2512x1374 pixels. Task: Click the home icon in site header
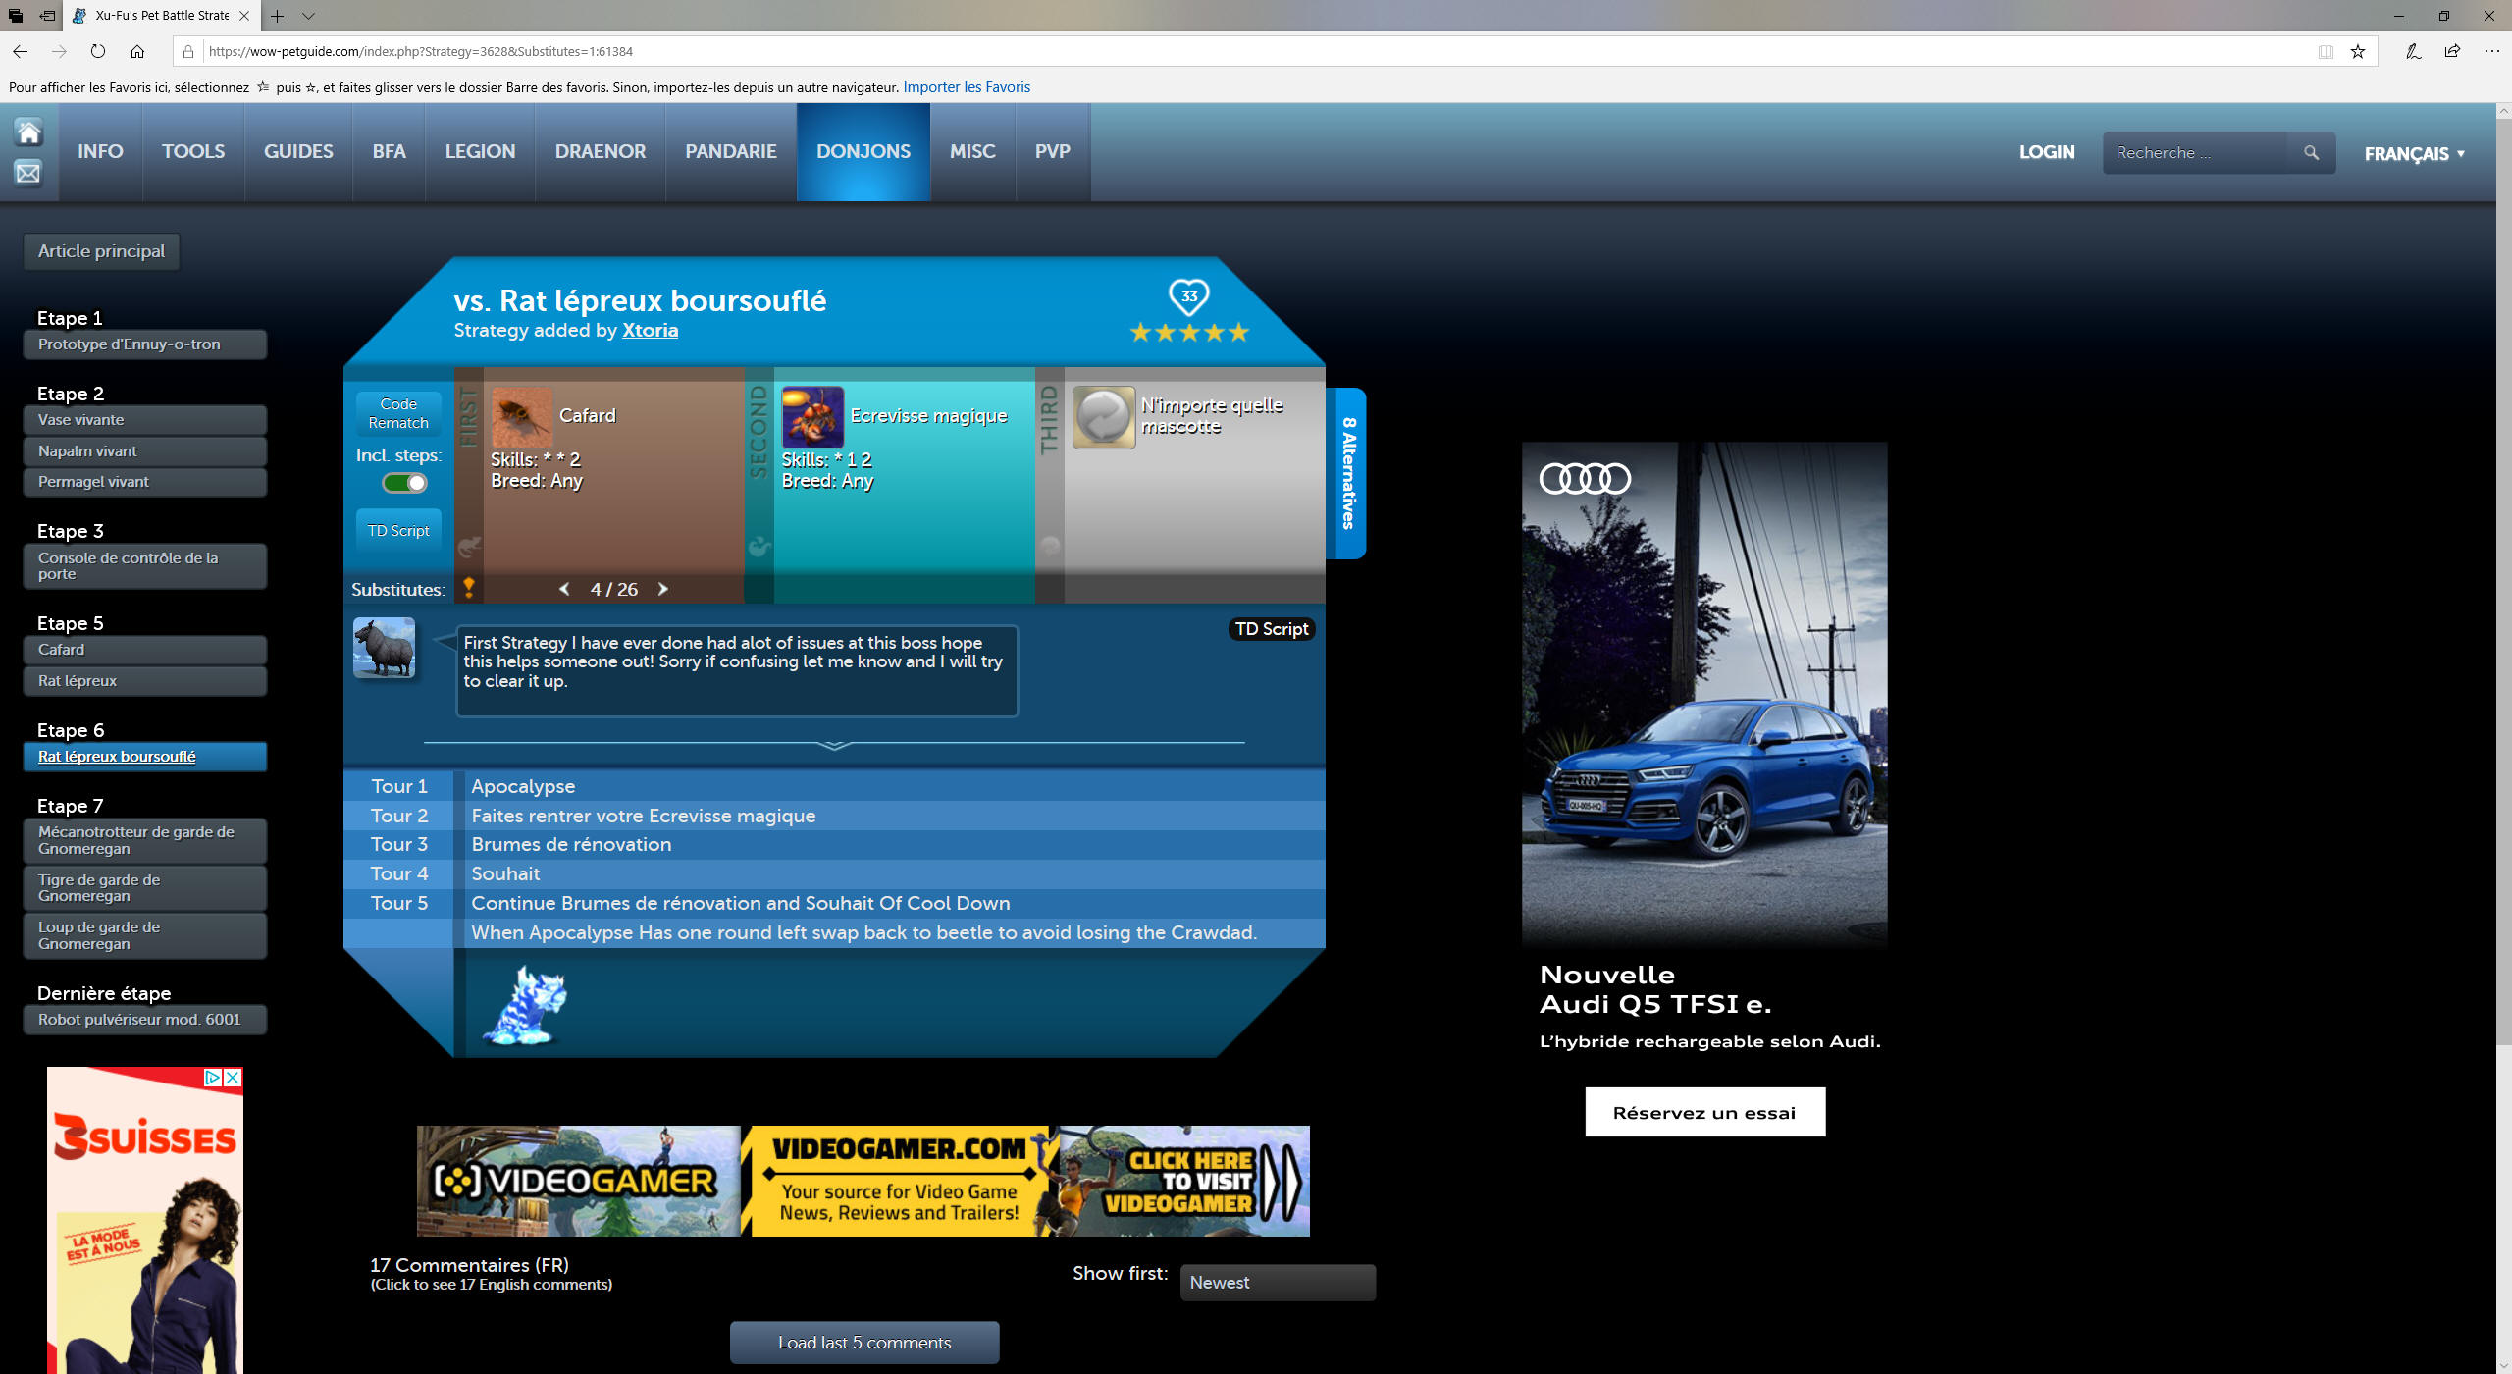tap(28, 132)
